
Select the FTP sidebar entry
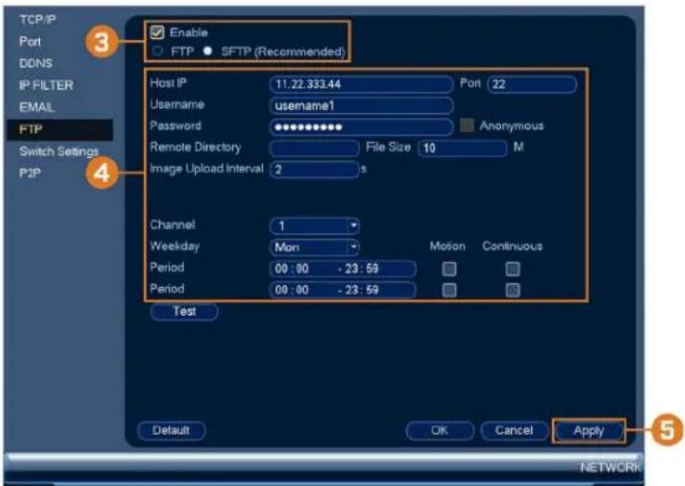(59, 129)
